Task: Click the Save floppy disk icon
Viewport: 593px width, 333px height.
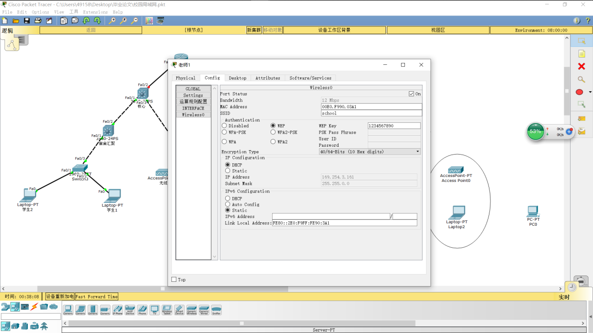Action: click(27, 20)
